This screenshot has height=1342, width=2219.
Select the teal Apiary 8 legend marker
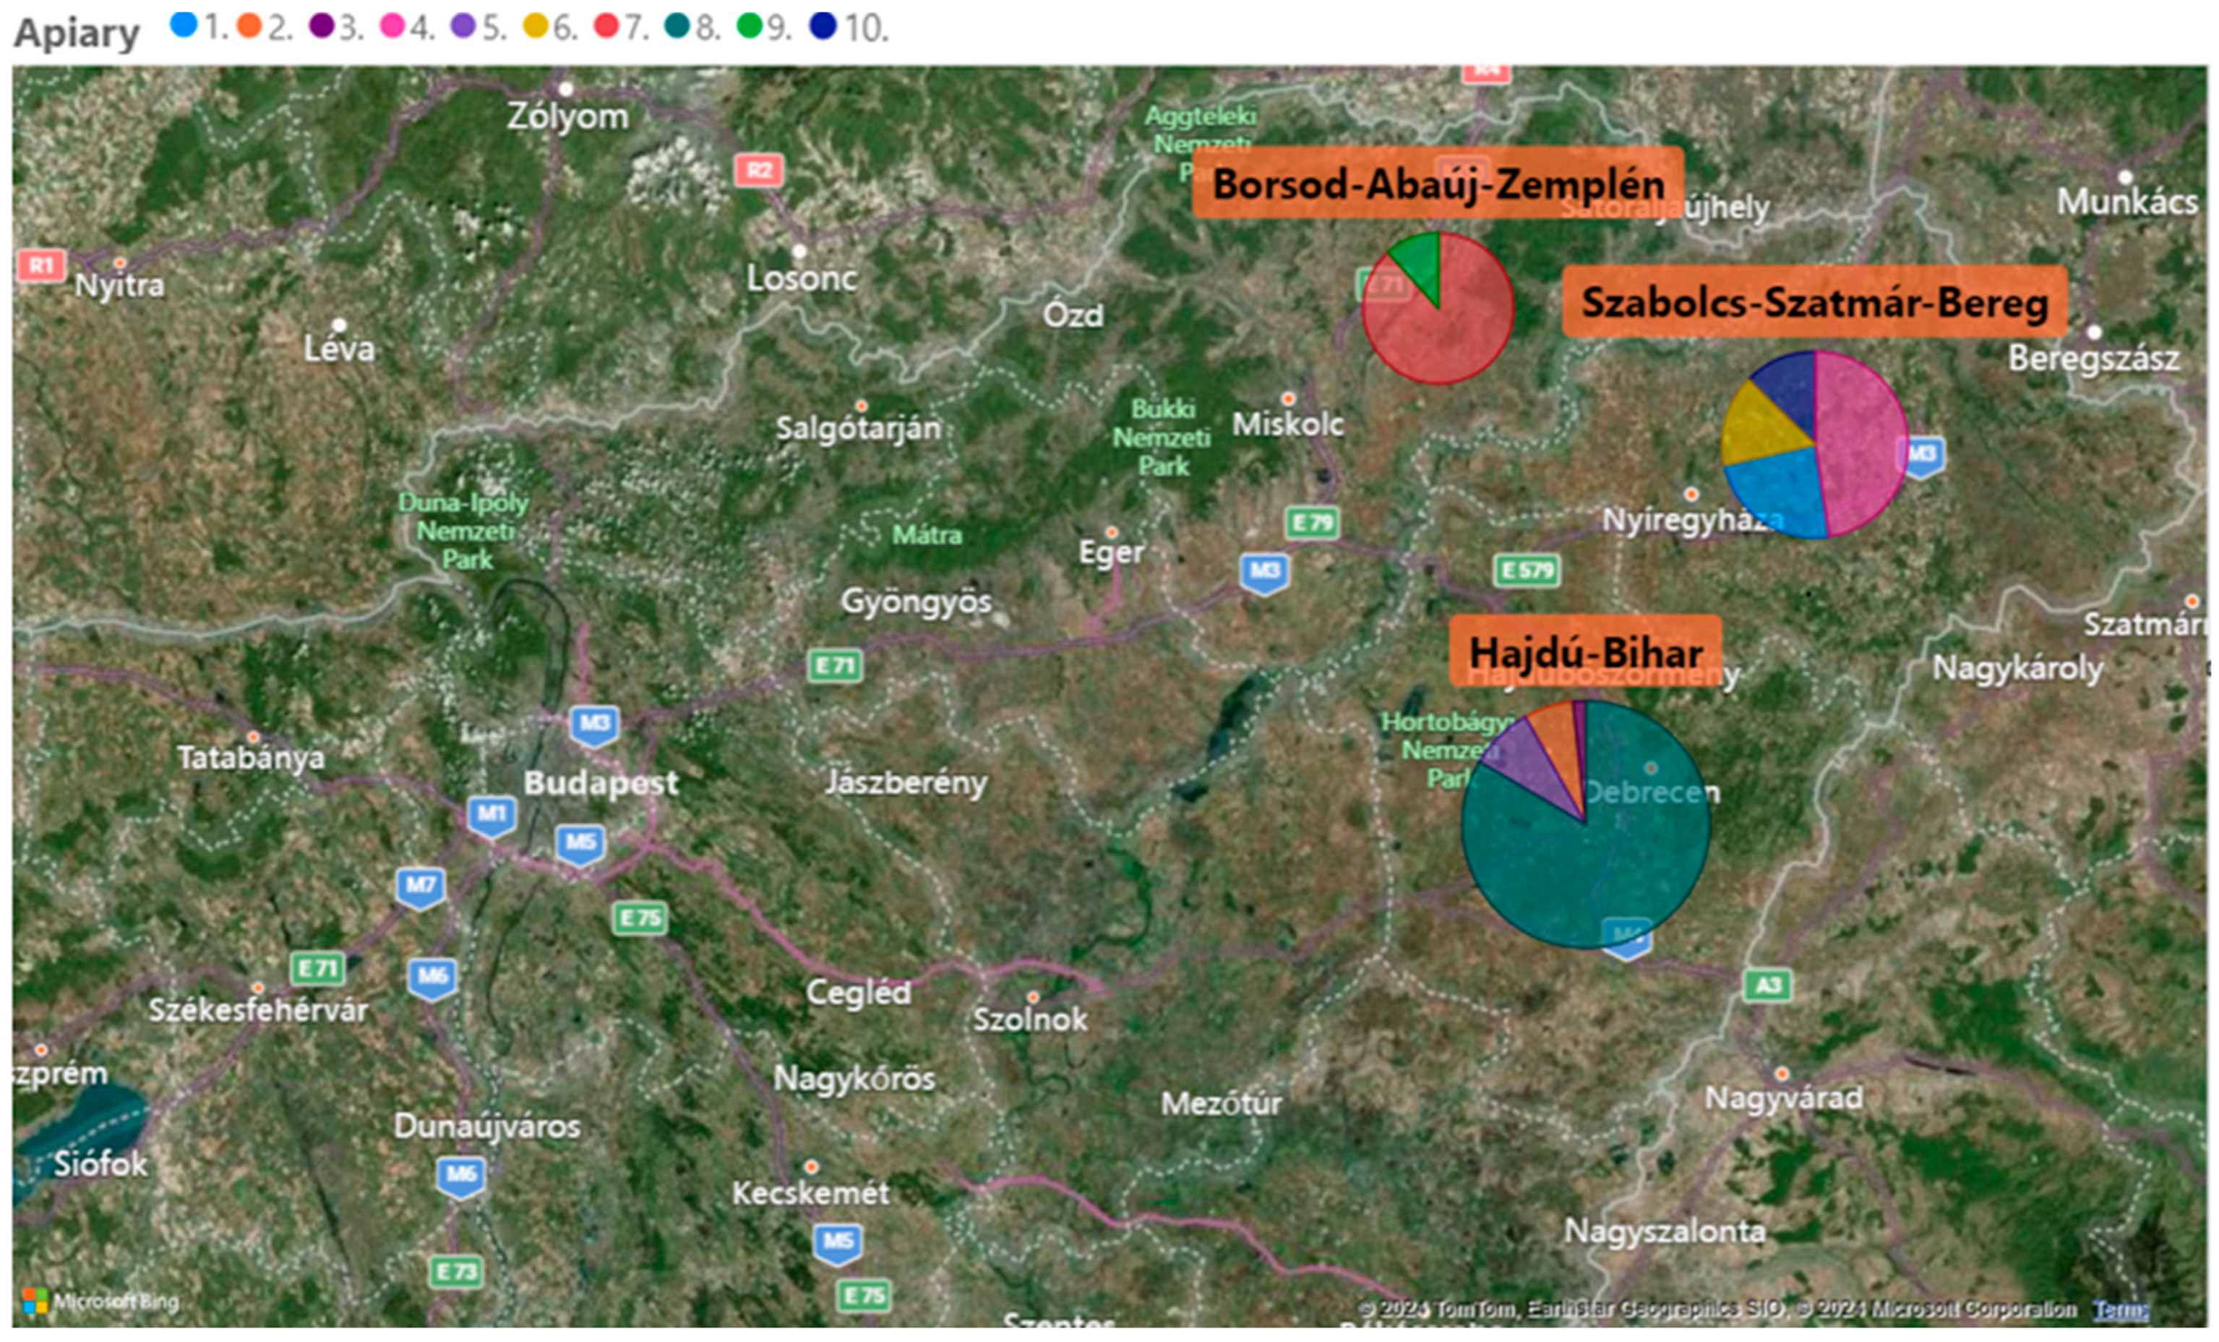(677, 25)
